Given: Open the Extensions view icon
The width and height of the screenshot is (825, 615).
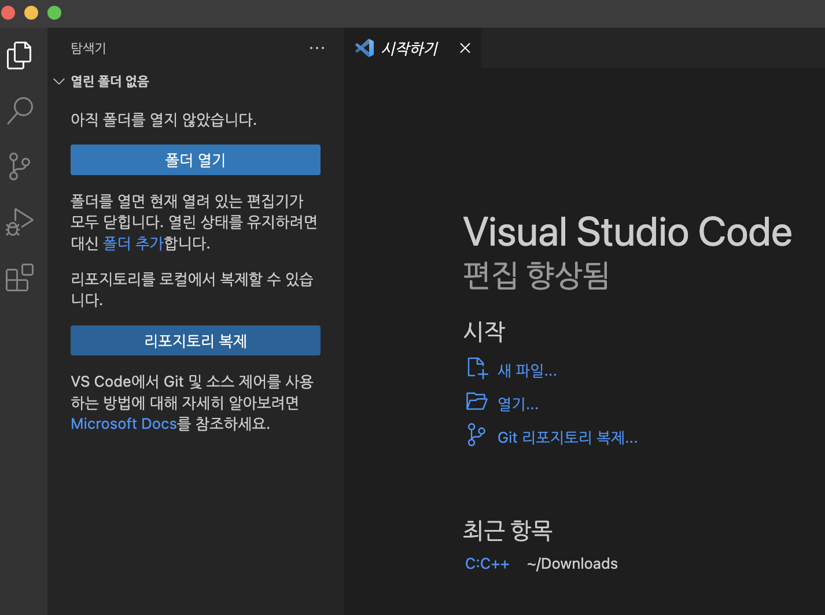Looking at the screenshot, I should click(20, 277).
